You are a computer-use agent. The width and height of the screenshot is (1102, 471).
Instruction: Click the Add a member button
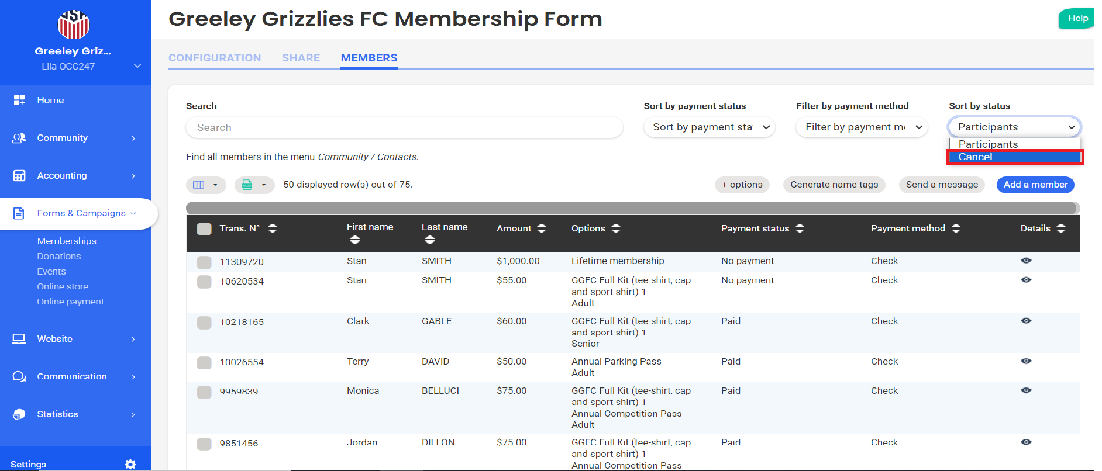click(x=1035, y=185)
